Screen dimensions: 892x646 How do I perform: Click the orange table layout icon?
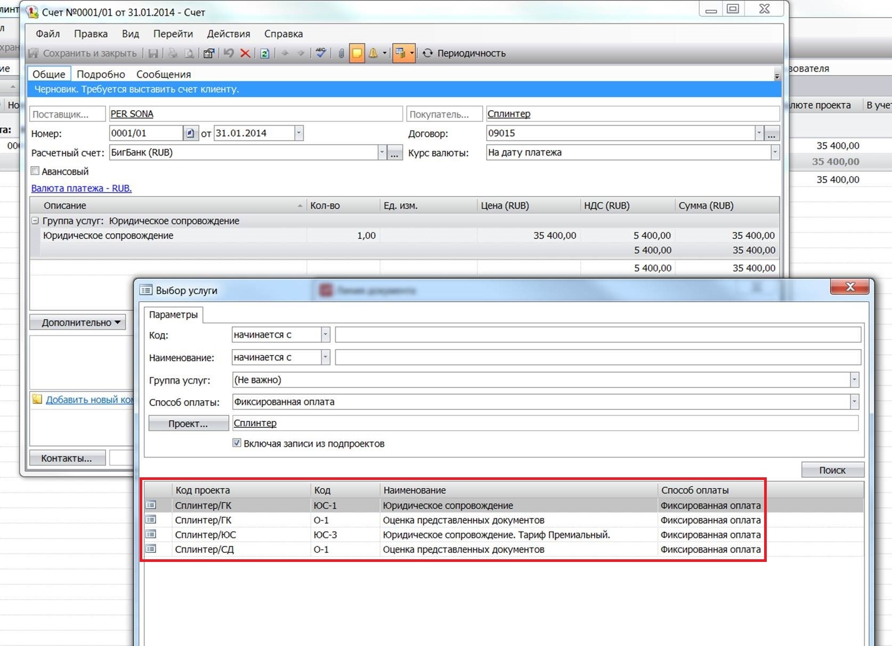pos(401,53)
